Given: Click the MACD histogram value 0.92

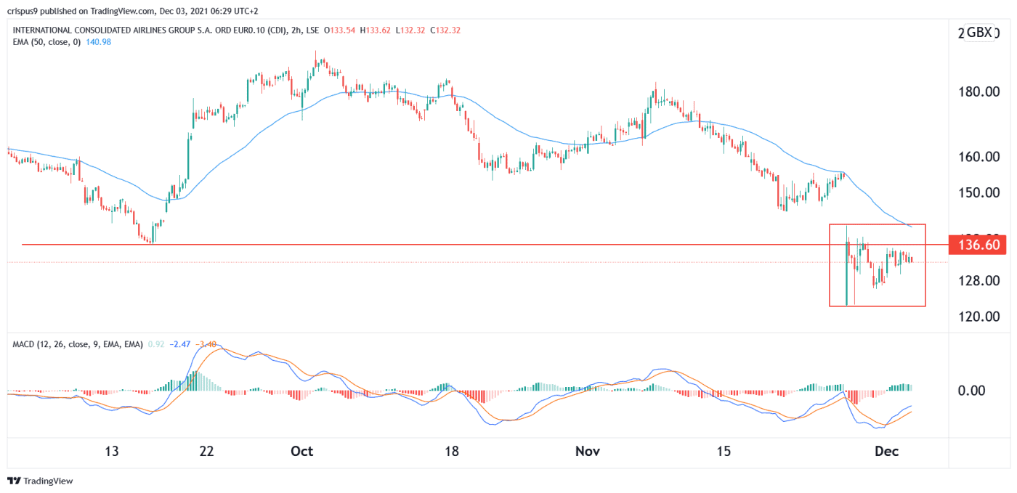Looking at the screenshot, I should (x=155, y=344).
